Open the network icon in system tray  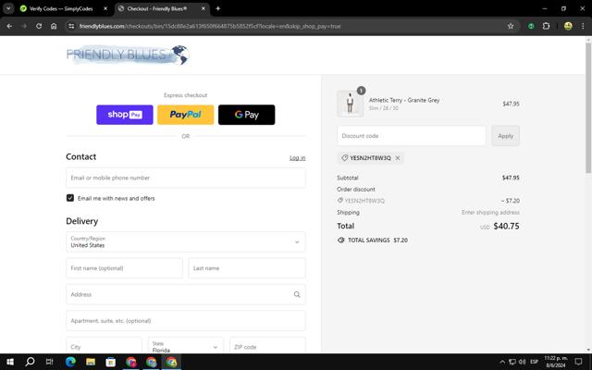point(512,362)
